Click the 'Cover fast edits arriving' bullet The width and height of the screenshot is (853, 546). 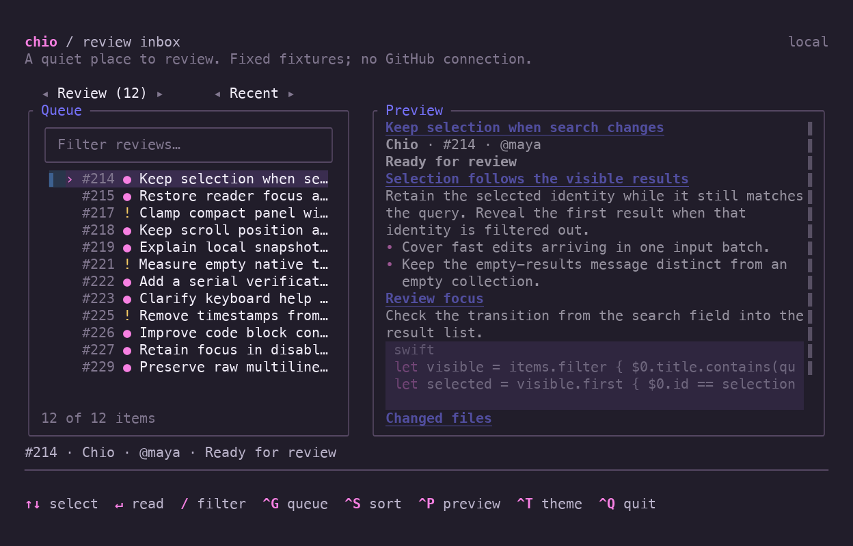pos(578,248)
